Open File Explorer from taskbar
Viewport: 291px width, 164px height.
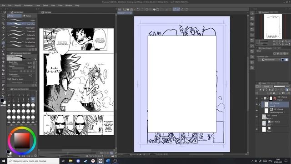(x=70, y=161)
